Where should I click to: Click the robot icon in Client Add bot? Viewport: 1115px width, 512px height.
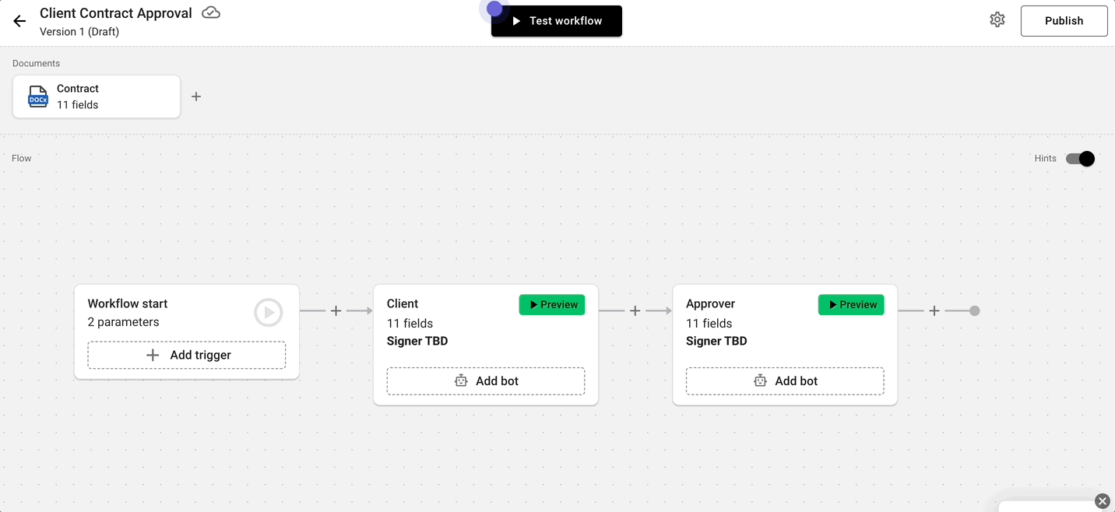click(461, 380)
